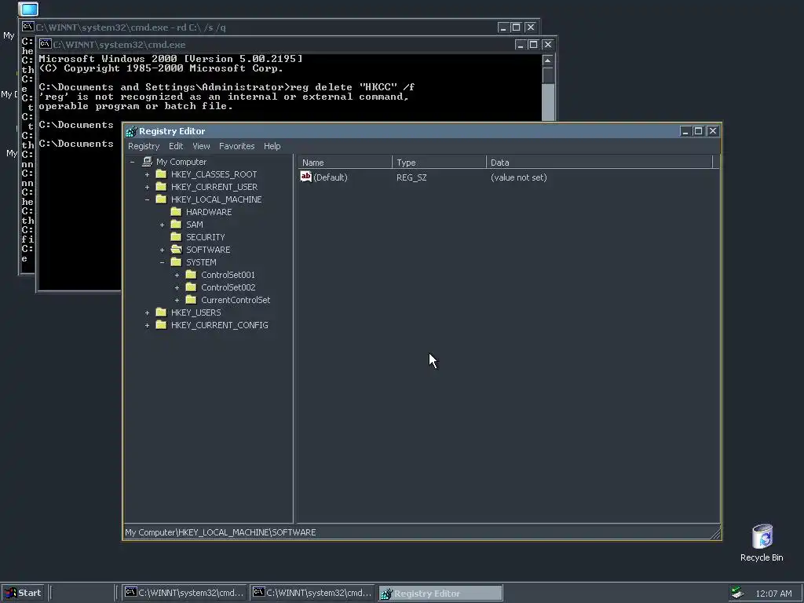Collapse the HKEY_LOCAL_MACHINE key
The height and width of the screenshot is (603, 804).
pyautogui.click(x=147, y=199)
